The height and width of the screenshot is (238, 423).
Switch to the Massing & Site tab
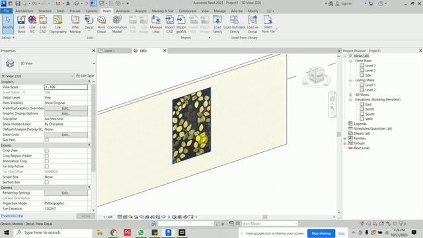point(163,11)
